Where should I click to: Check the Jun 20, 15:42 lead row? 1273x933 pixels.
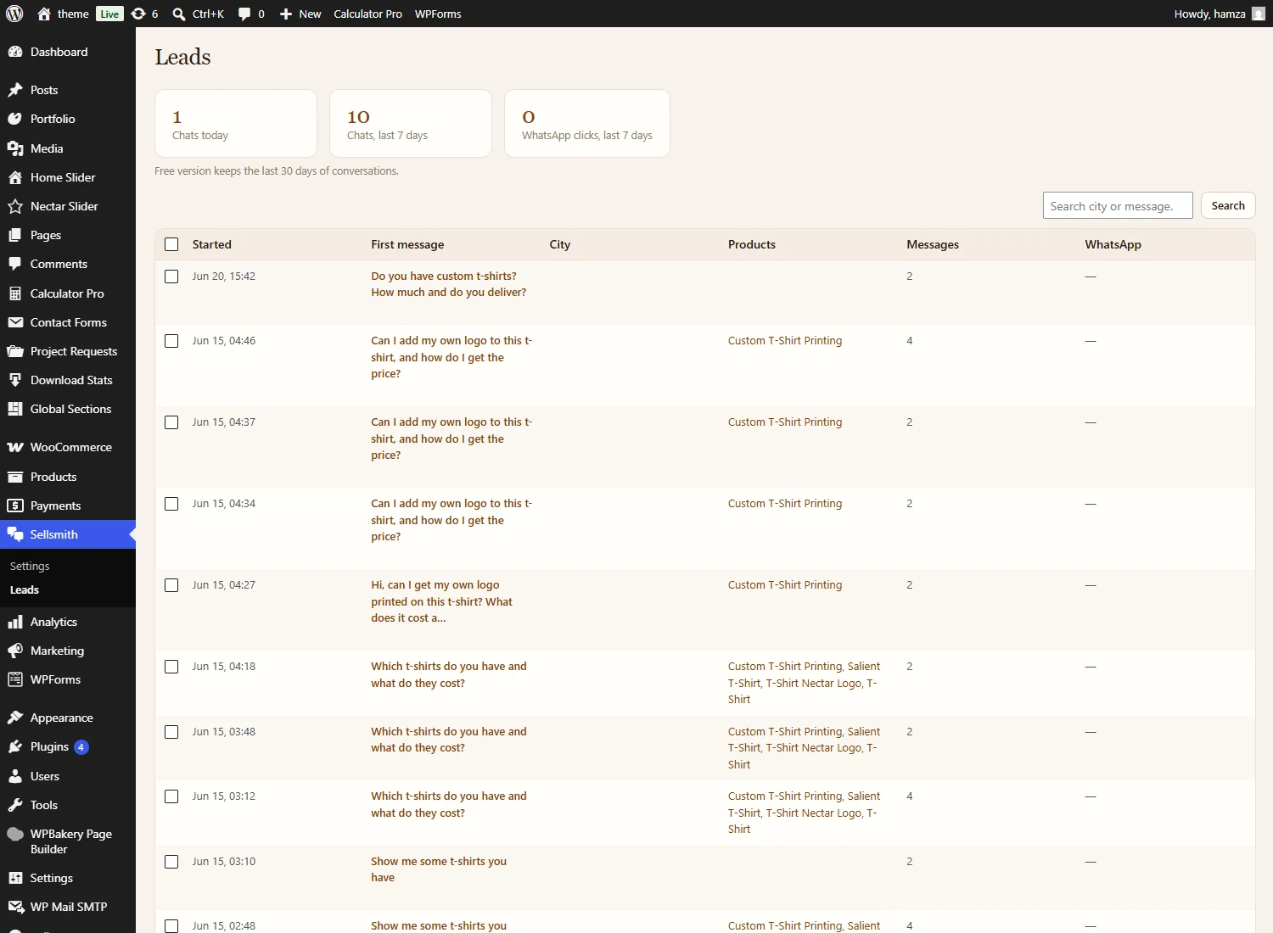point(171,277)
